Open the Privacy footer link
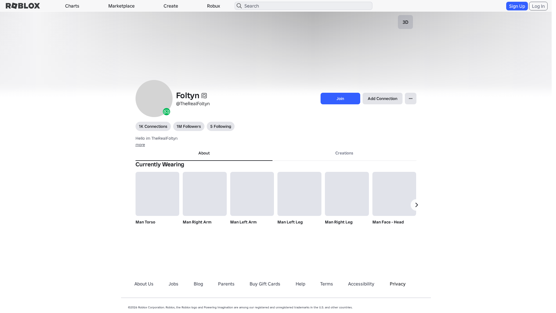556x313 pixels. [x=398, y=284]
